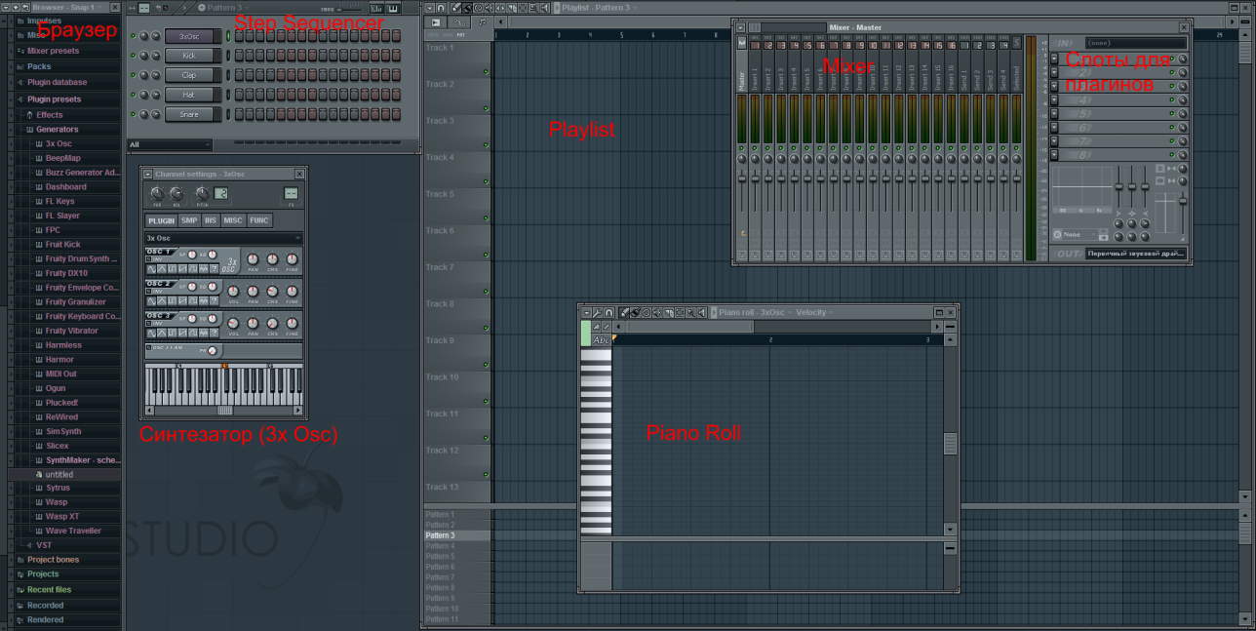Adjust OSC 2 VOL knob in 3x Osc
The image size is (1256, 631).
pos(233,292)
